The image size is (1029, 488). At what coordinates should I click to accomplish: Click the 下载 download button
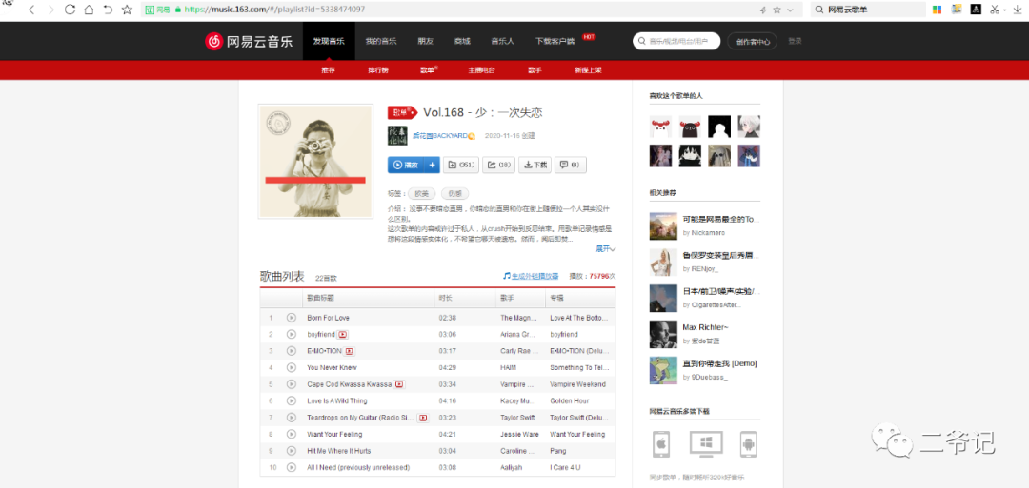click(x=535, y=166)
